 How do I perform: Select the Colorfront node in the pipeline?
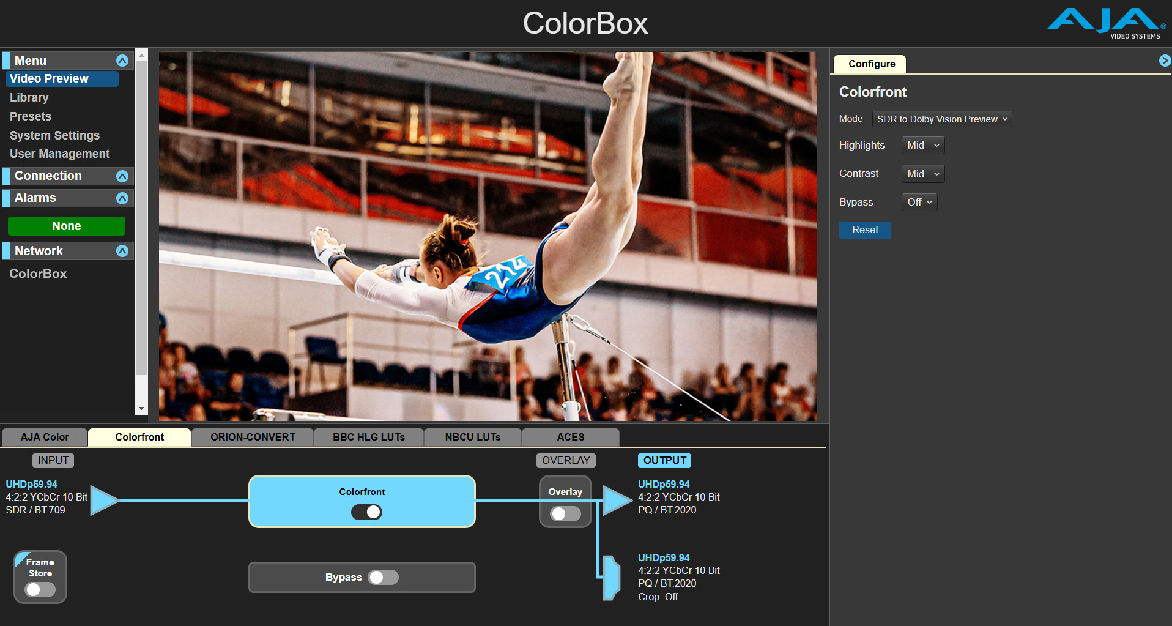point(362,491)
